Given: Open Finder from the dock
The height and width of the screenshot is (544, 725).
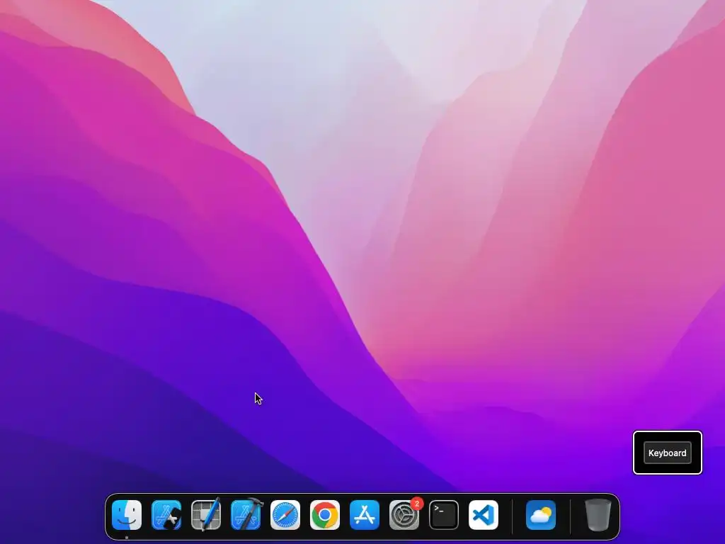Looking at the screenshot, I should 127,515.
